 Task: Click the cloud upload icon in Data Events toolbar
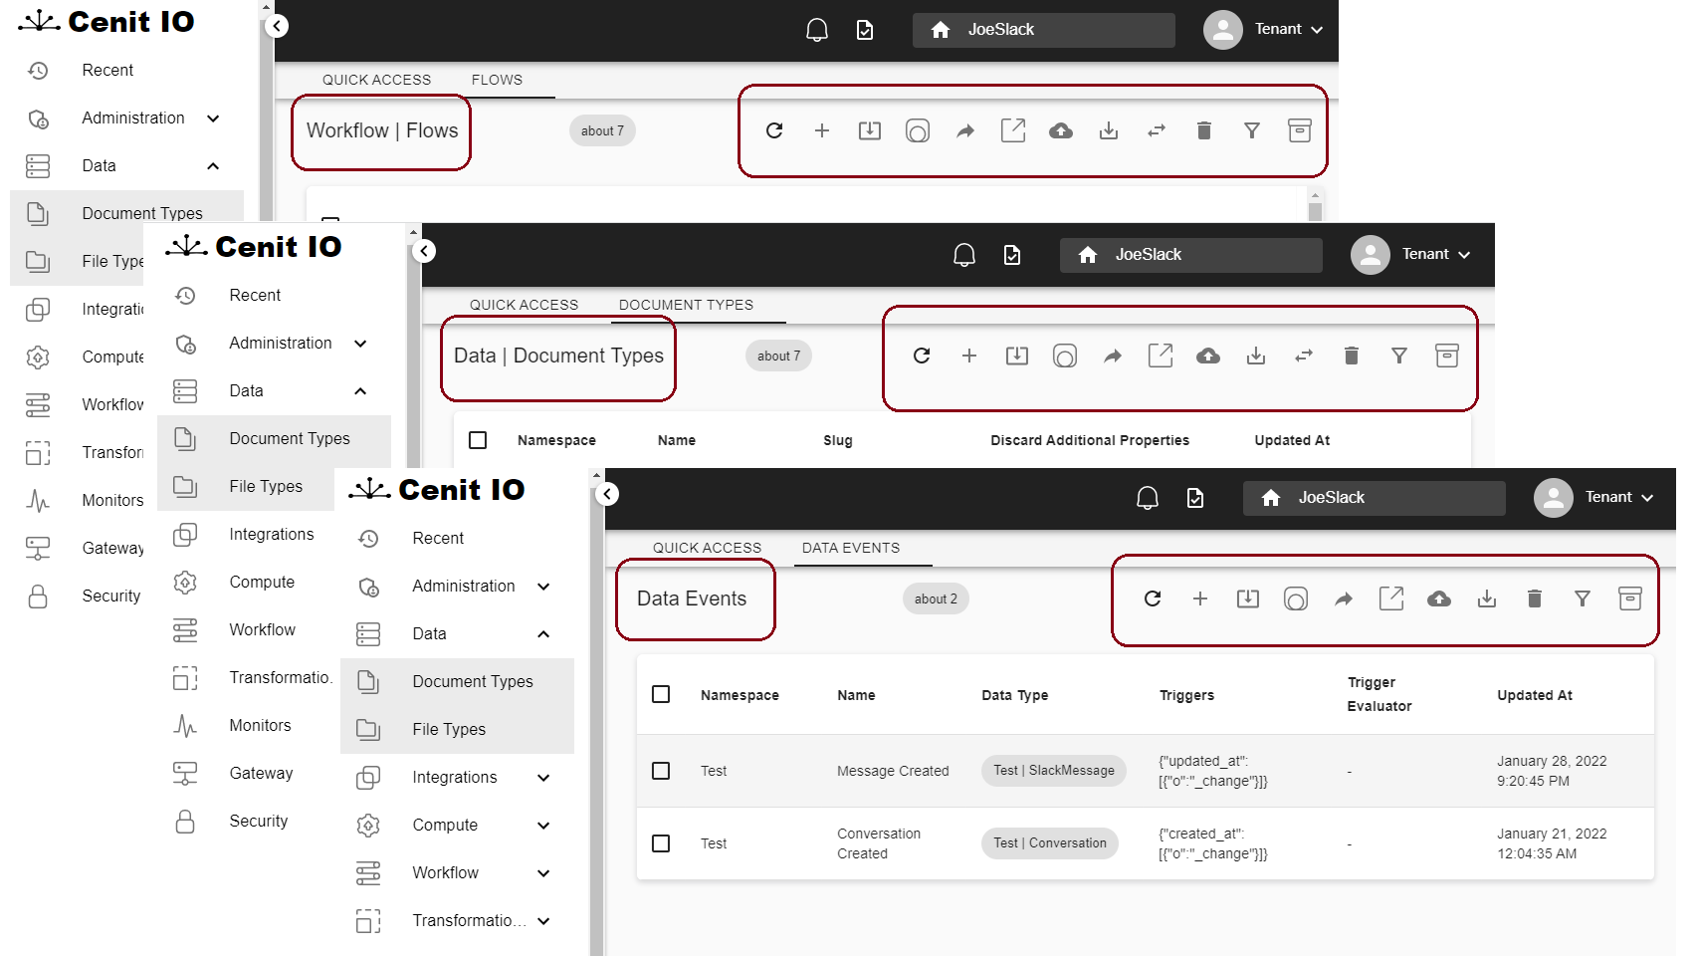pos(1439,598)
